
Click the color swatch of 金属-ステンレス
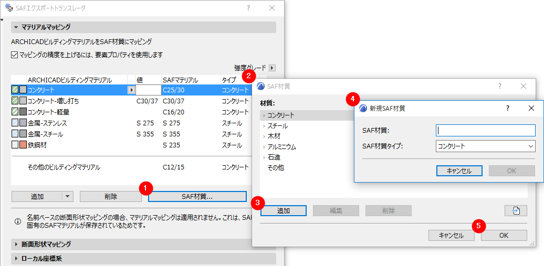23,123
